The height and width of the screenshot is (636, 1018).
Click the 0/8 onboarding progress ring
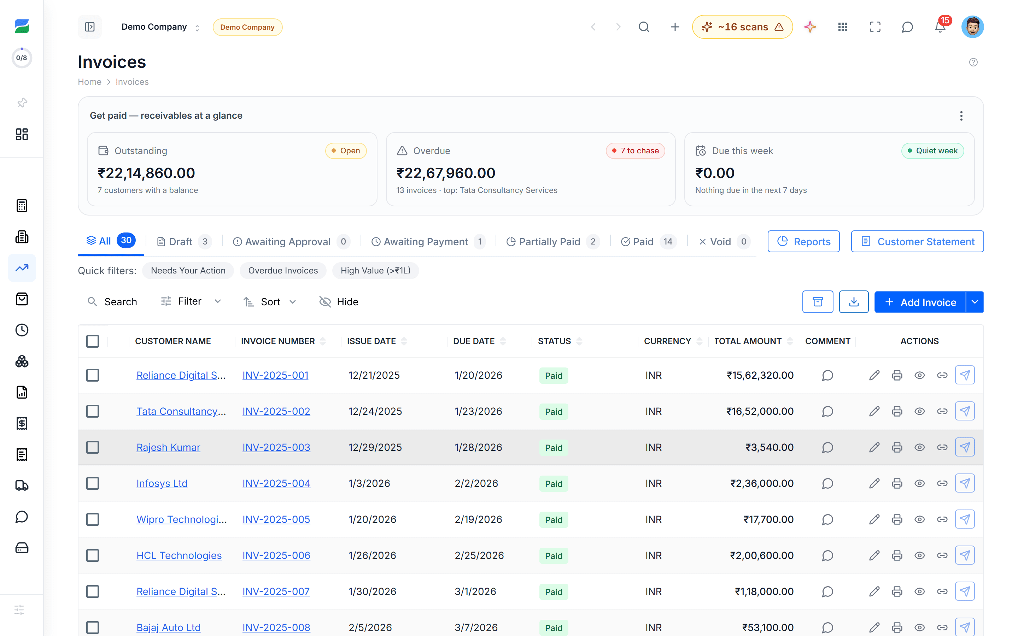(x=22, y=58)
